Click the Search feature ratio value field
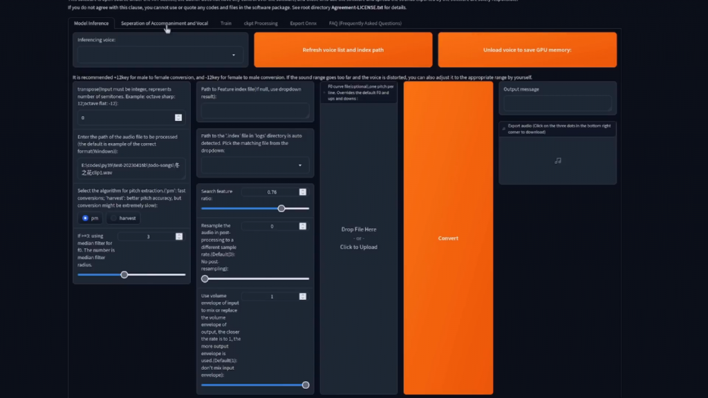 (x=271, y=192)
